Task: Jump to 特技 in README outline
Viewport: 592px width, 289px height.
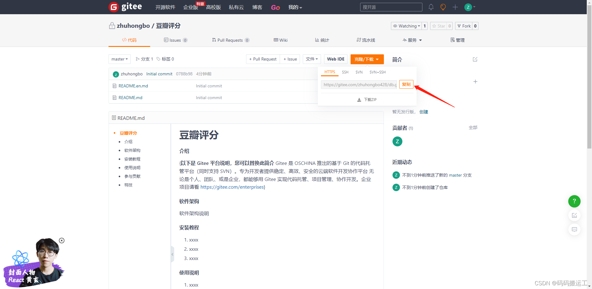Action: coord(128,185)
